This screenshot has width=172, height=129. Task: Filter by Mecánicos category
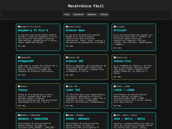click(92, 14)
